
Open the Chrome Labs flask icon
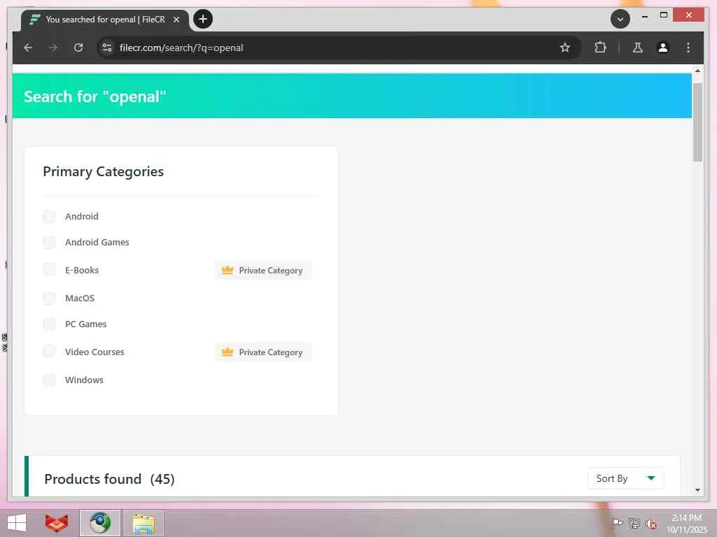pyautogui.click(x=638, y=48)
